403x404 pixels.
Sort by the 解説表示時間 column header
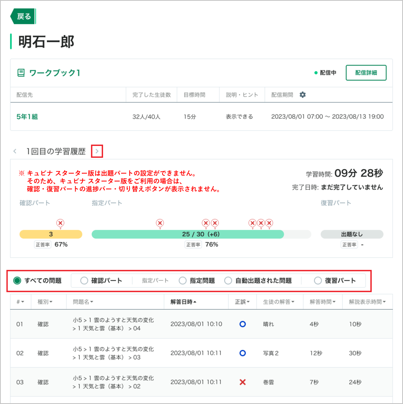(x=367, y=302)
